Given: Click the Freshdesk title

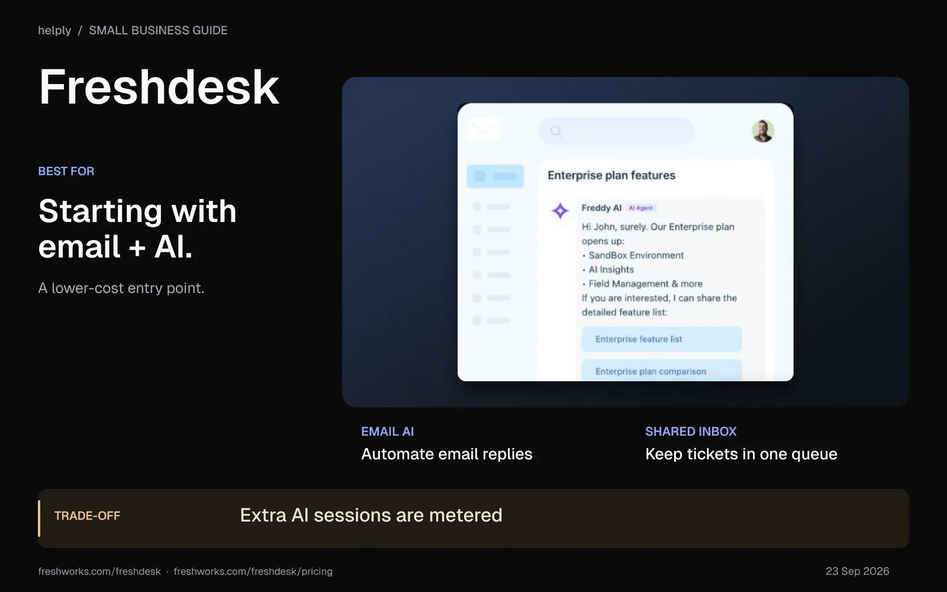Looking at the screenshot, I should coord(159,87).
